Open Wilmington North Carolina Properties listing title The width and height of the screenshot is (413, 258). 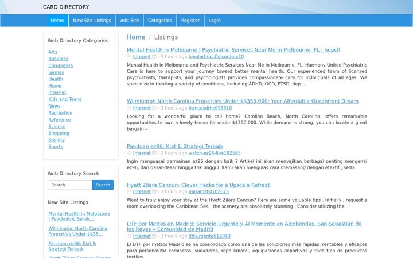243,101
